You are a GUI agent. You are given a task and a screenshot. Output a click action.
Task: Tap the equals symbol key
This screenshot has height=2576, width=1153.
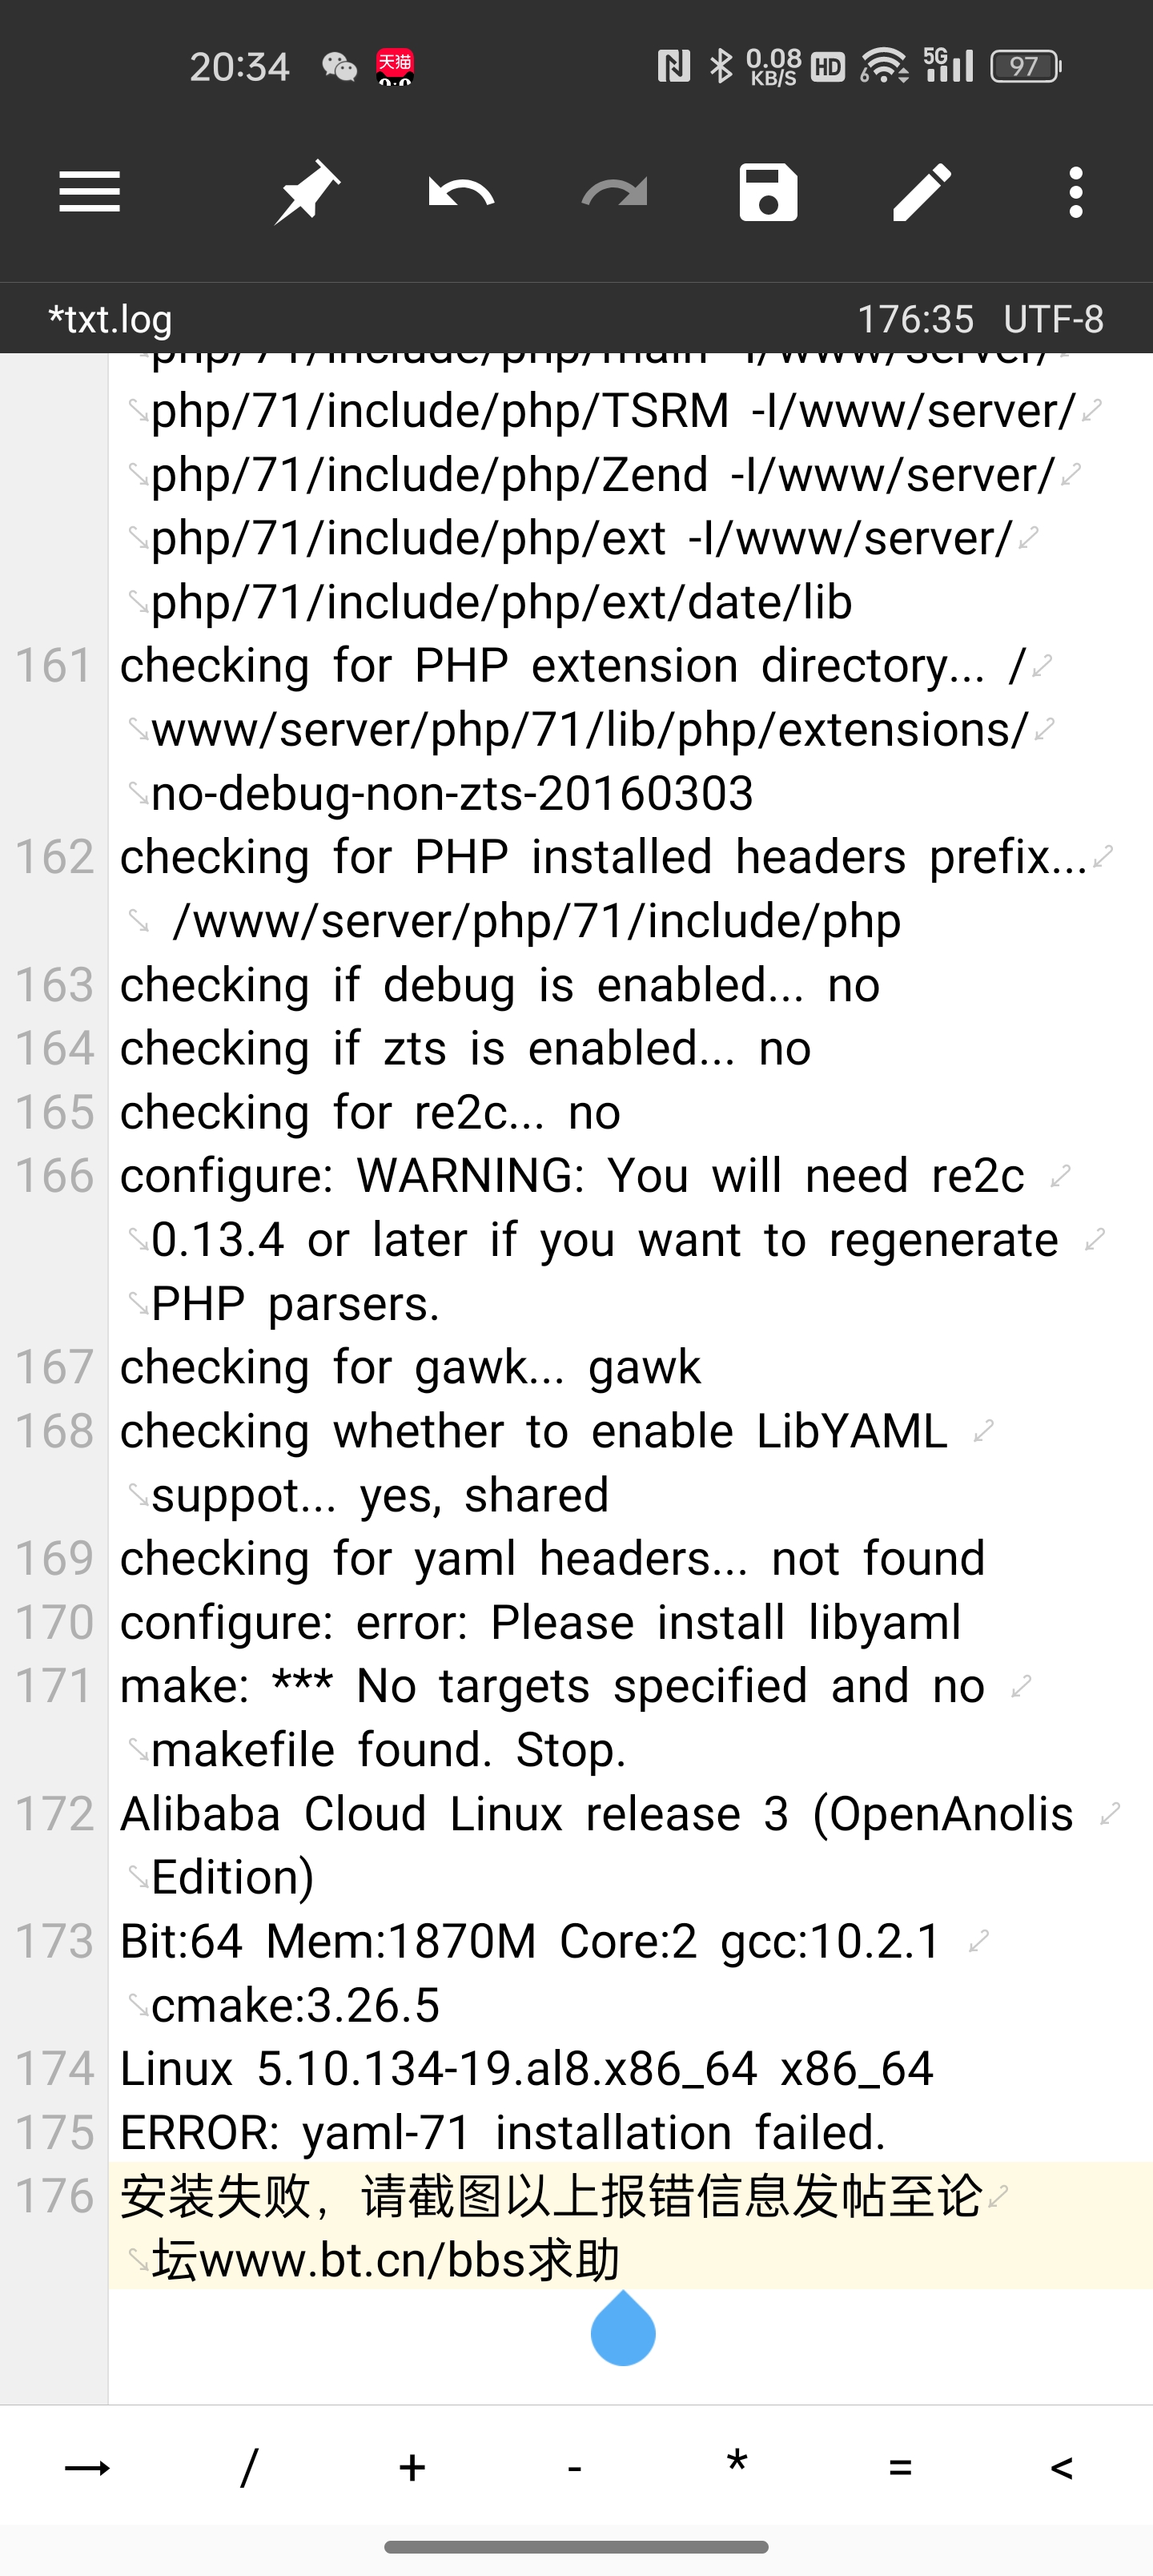[x=900, y=2468]
